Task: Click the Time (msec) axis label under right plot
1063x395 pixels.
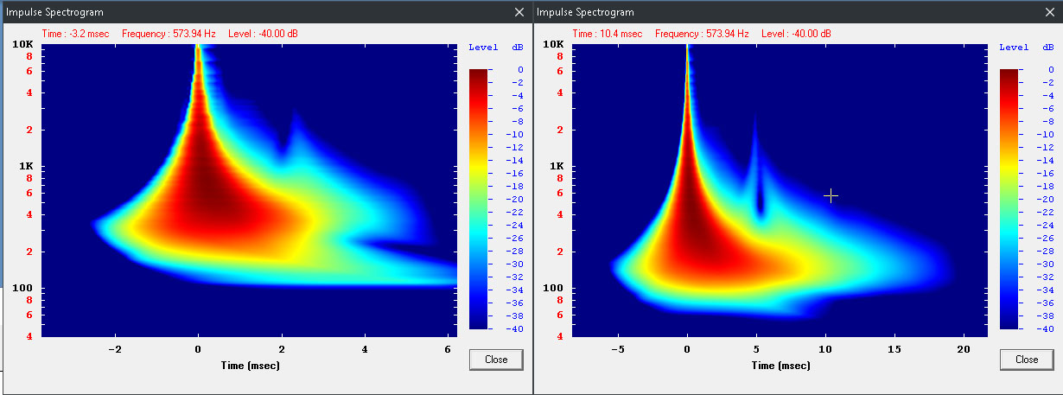Action: pyautogui.click(x=780, y=365)
